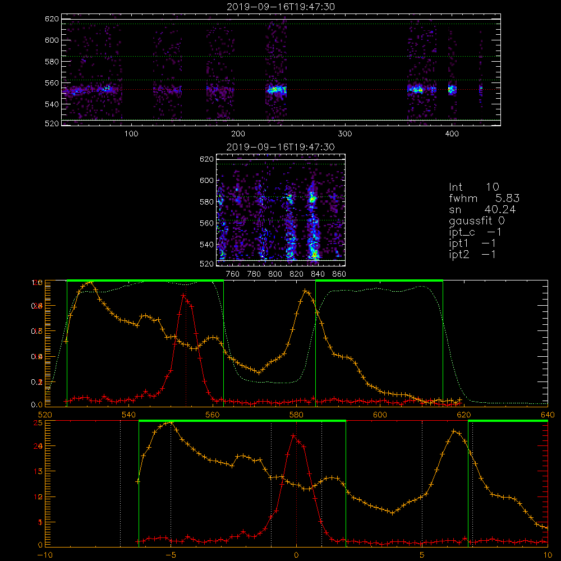The image size is (561, 561).
Task: Select the 'ipt2 -1' readout text
Action: pos(472,254)
